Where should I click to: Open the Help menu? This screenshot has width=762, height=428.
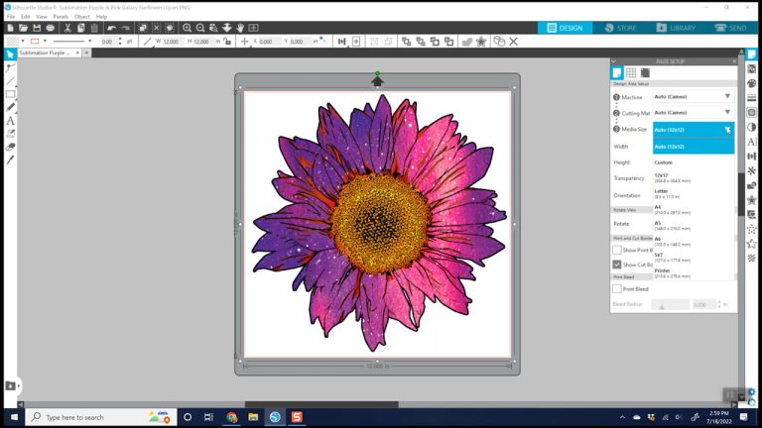(x=101, y=17)
